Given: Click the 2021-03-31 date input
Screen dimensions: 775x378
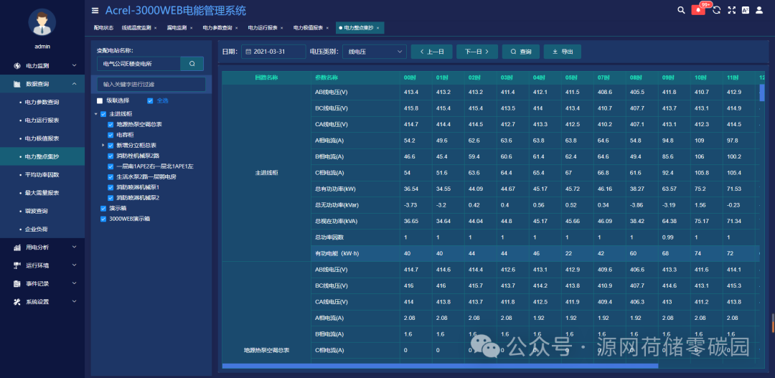Looking at the screenshot, I should pyautogui.click(x=273, y=52).
